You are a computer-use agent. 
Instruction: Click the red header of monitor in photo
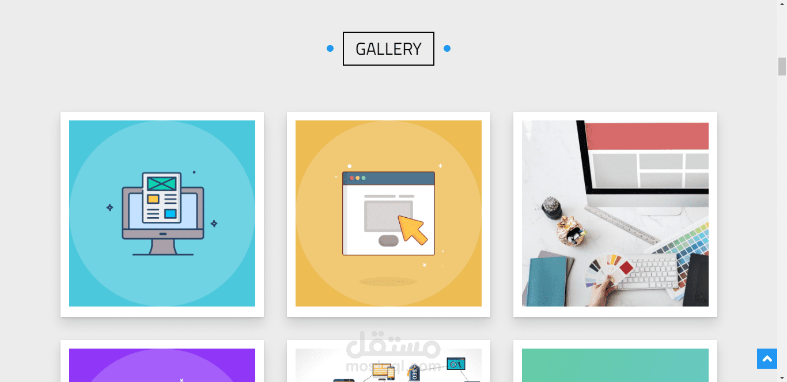pos(642,135)
